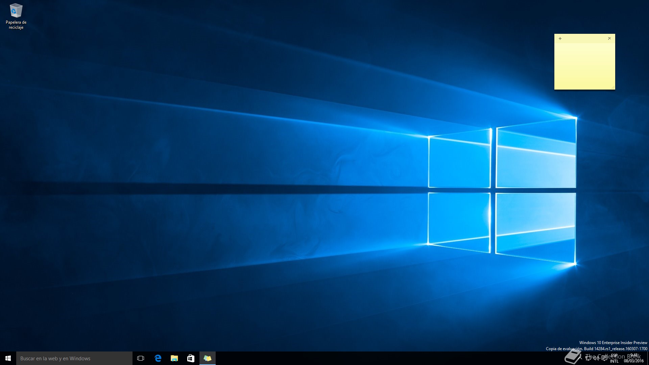This screenshot has height=365, width=649.
Task: Open the volume speaker tray icon
Action: tap(596, 358)
